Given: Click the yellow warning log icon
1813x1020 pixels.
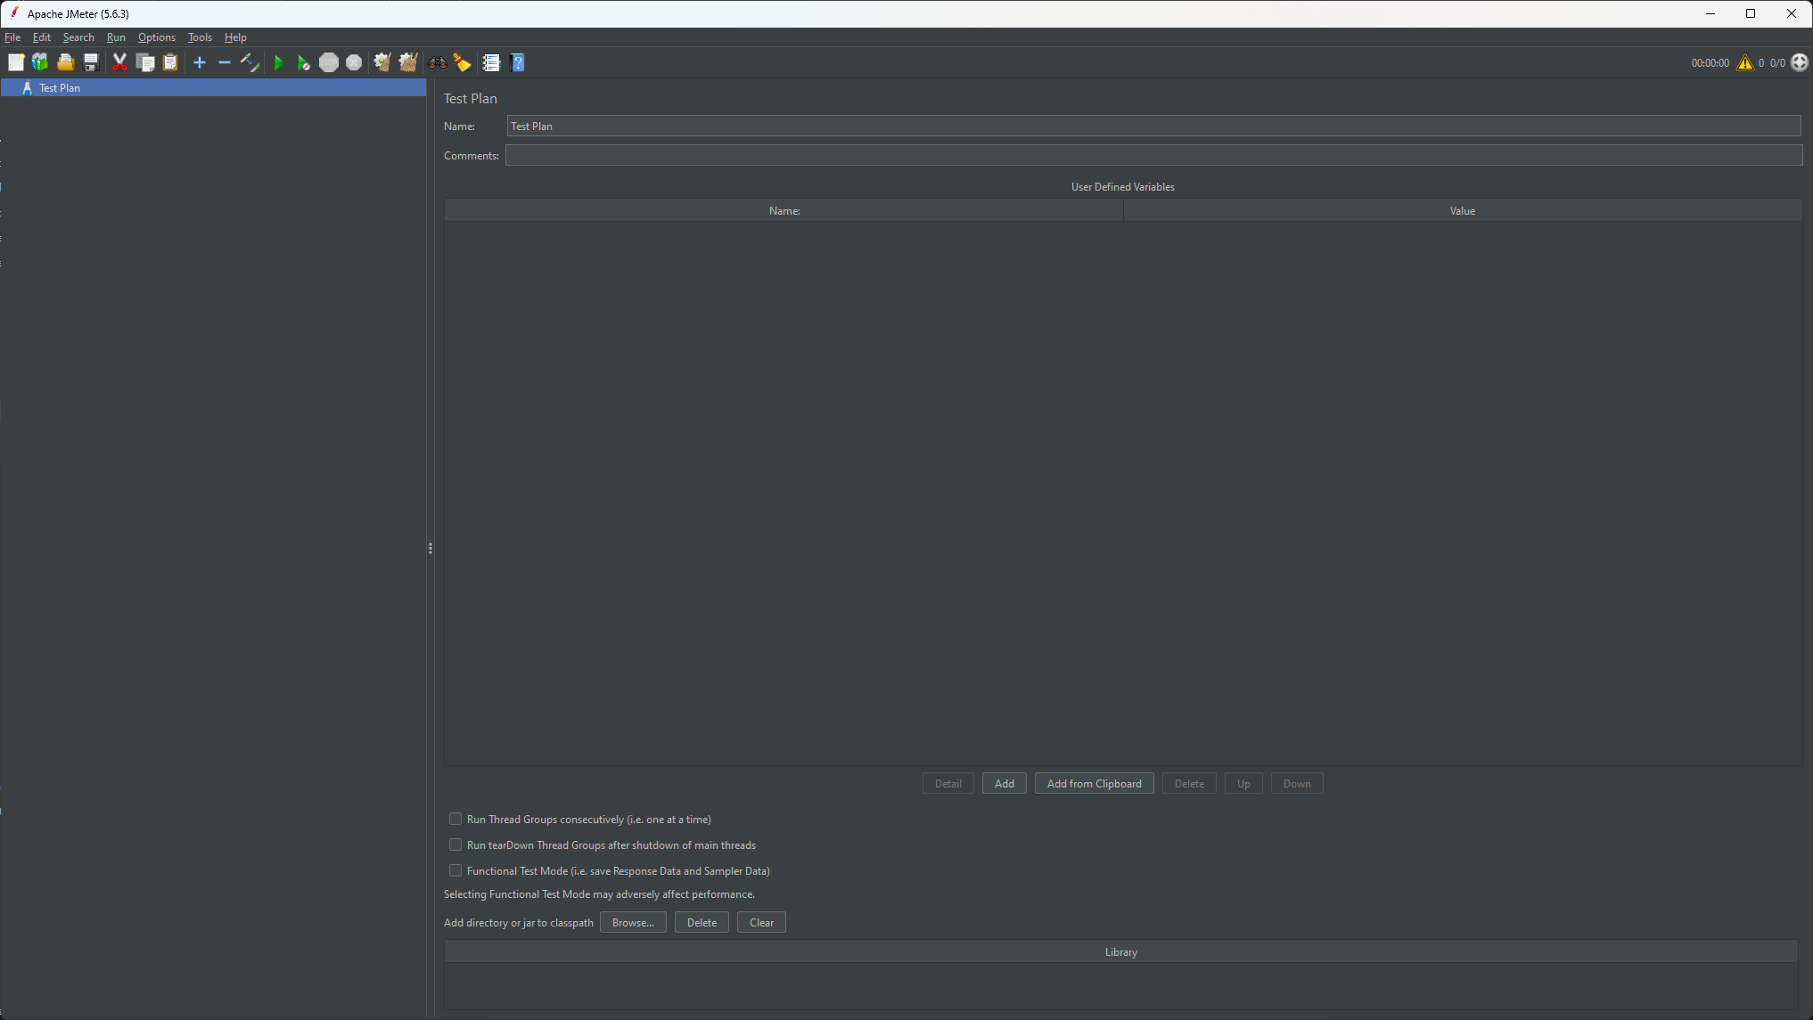Looking at the screenshot, I should [x=1744, y=62].
